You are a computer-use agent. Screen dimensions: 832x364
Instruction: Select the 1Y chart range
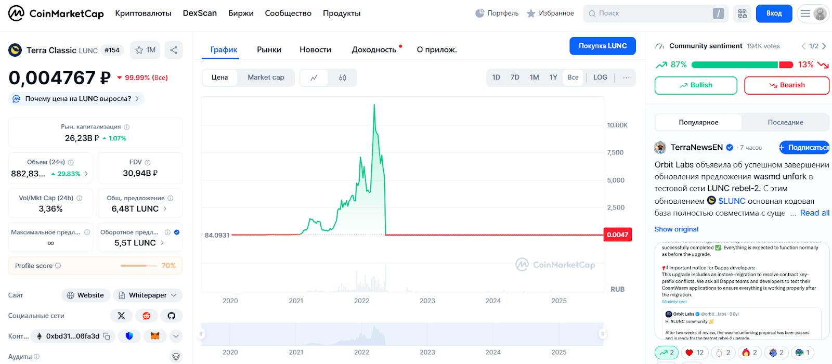[x=553, y=77]
